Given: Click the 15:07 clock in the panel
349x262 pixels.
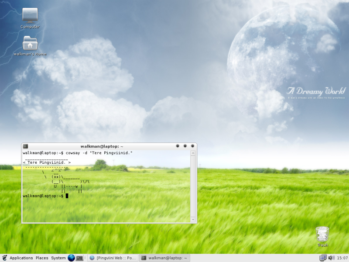Looking at the screenshot, I should click(342, 258).
